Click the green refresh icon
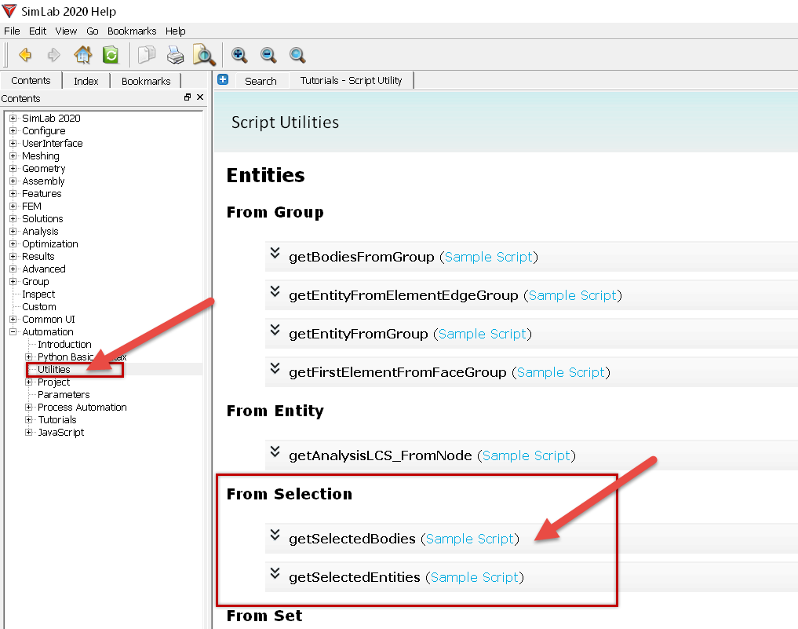This screenshot has width=798, height=629. pos(110,55)
